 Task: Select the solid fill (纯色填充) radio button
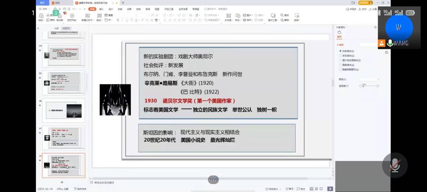point(340,51)
